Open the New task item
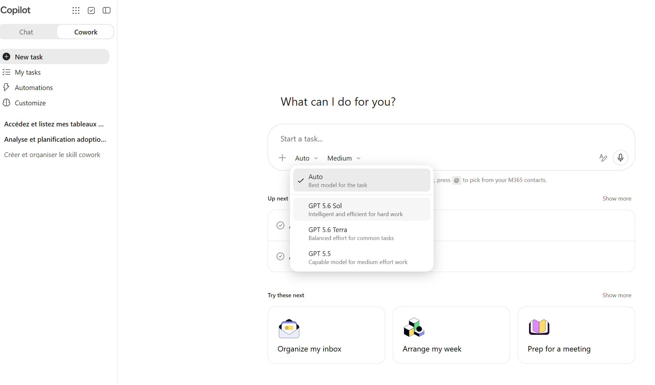 (54, 57)
